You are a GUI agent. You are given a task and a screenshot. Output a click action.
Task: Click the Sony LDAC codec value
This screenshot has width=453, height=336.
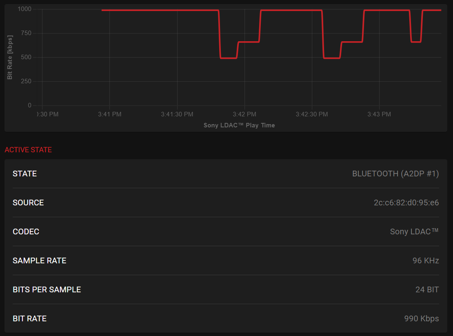[414, 231]
